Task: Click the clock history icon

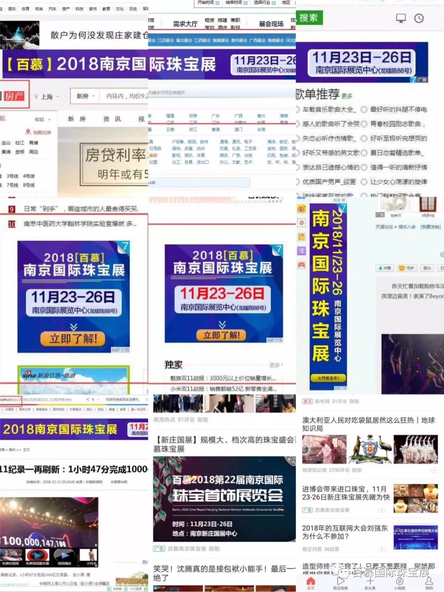Action: (419, 18)
